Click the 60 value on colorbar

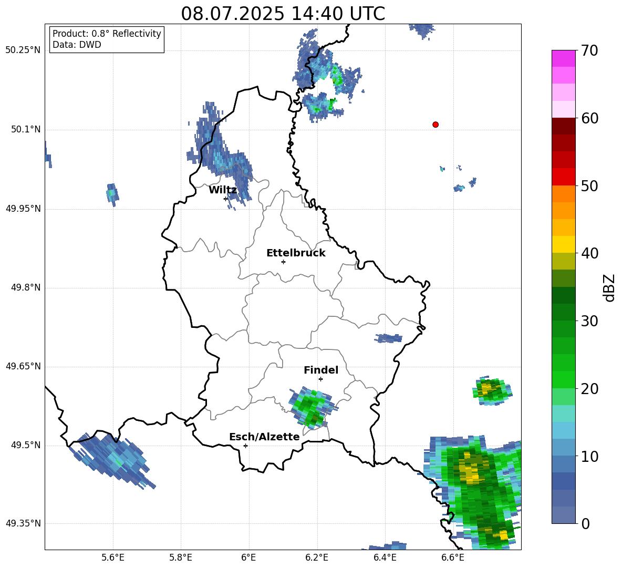590,118
